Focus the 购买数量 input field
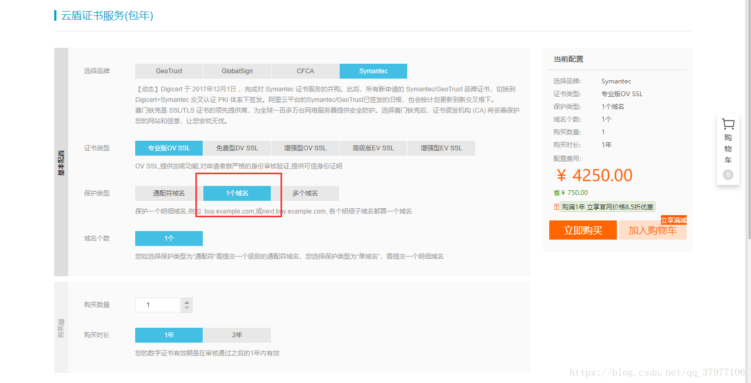 (x=158, y=305)
